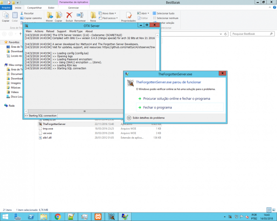This screenshot has width=277, height=221.
Task: Open the Abrir dropdown in ribbon
Action: tap(143, 14)
